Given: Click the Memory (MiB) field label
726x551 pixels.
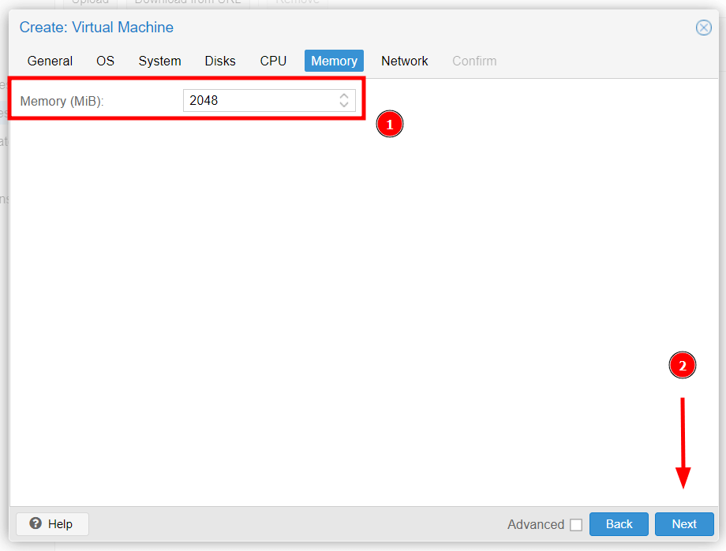Looking at the screenshot, I should pyautogui.click(x=62, y=101).
